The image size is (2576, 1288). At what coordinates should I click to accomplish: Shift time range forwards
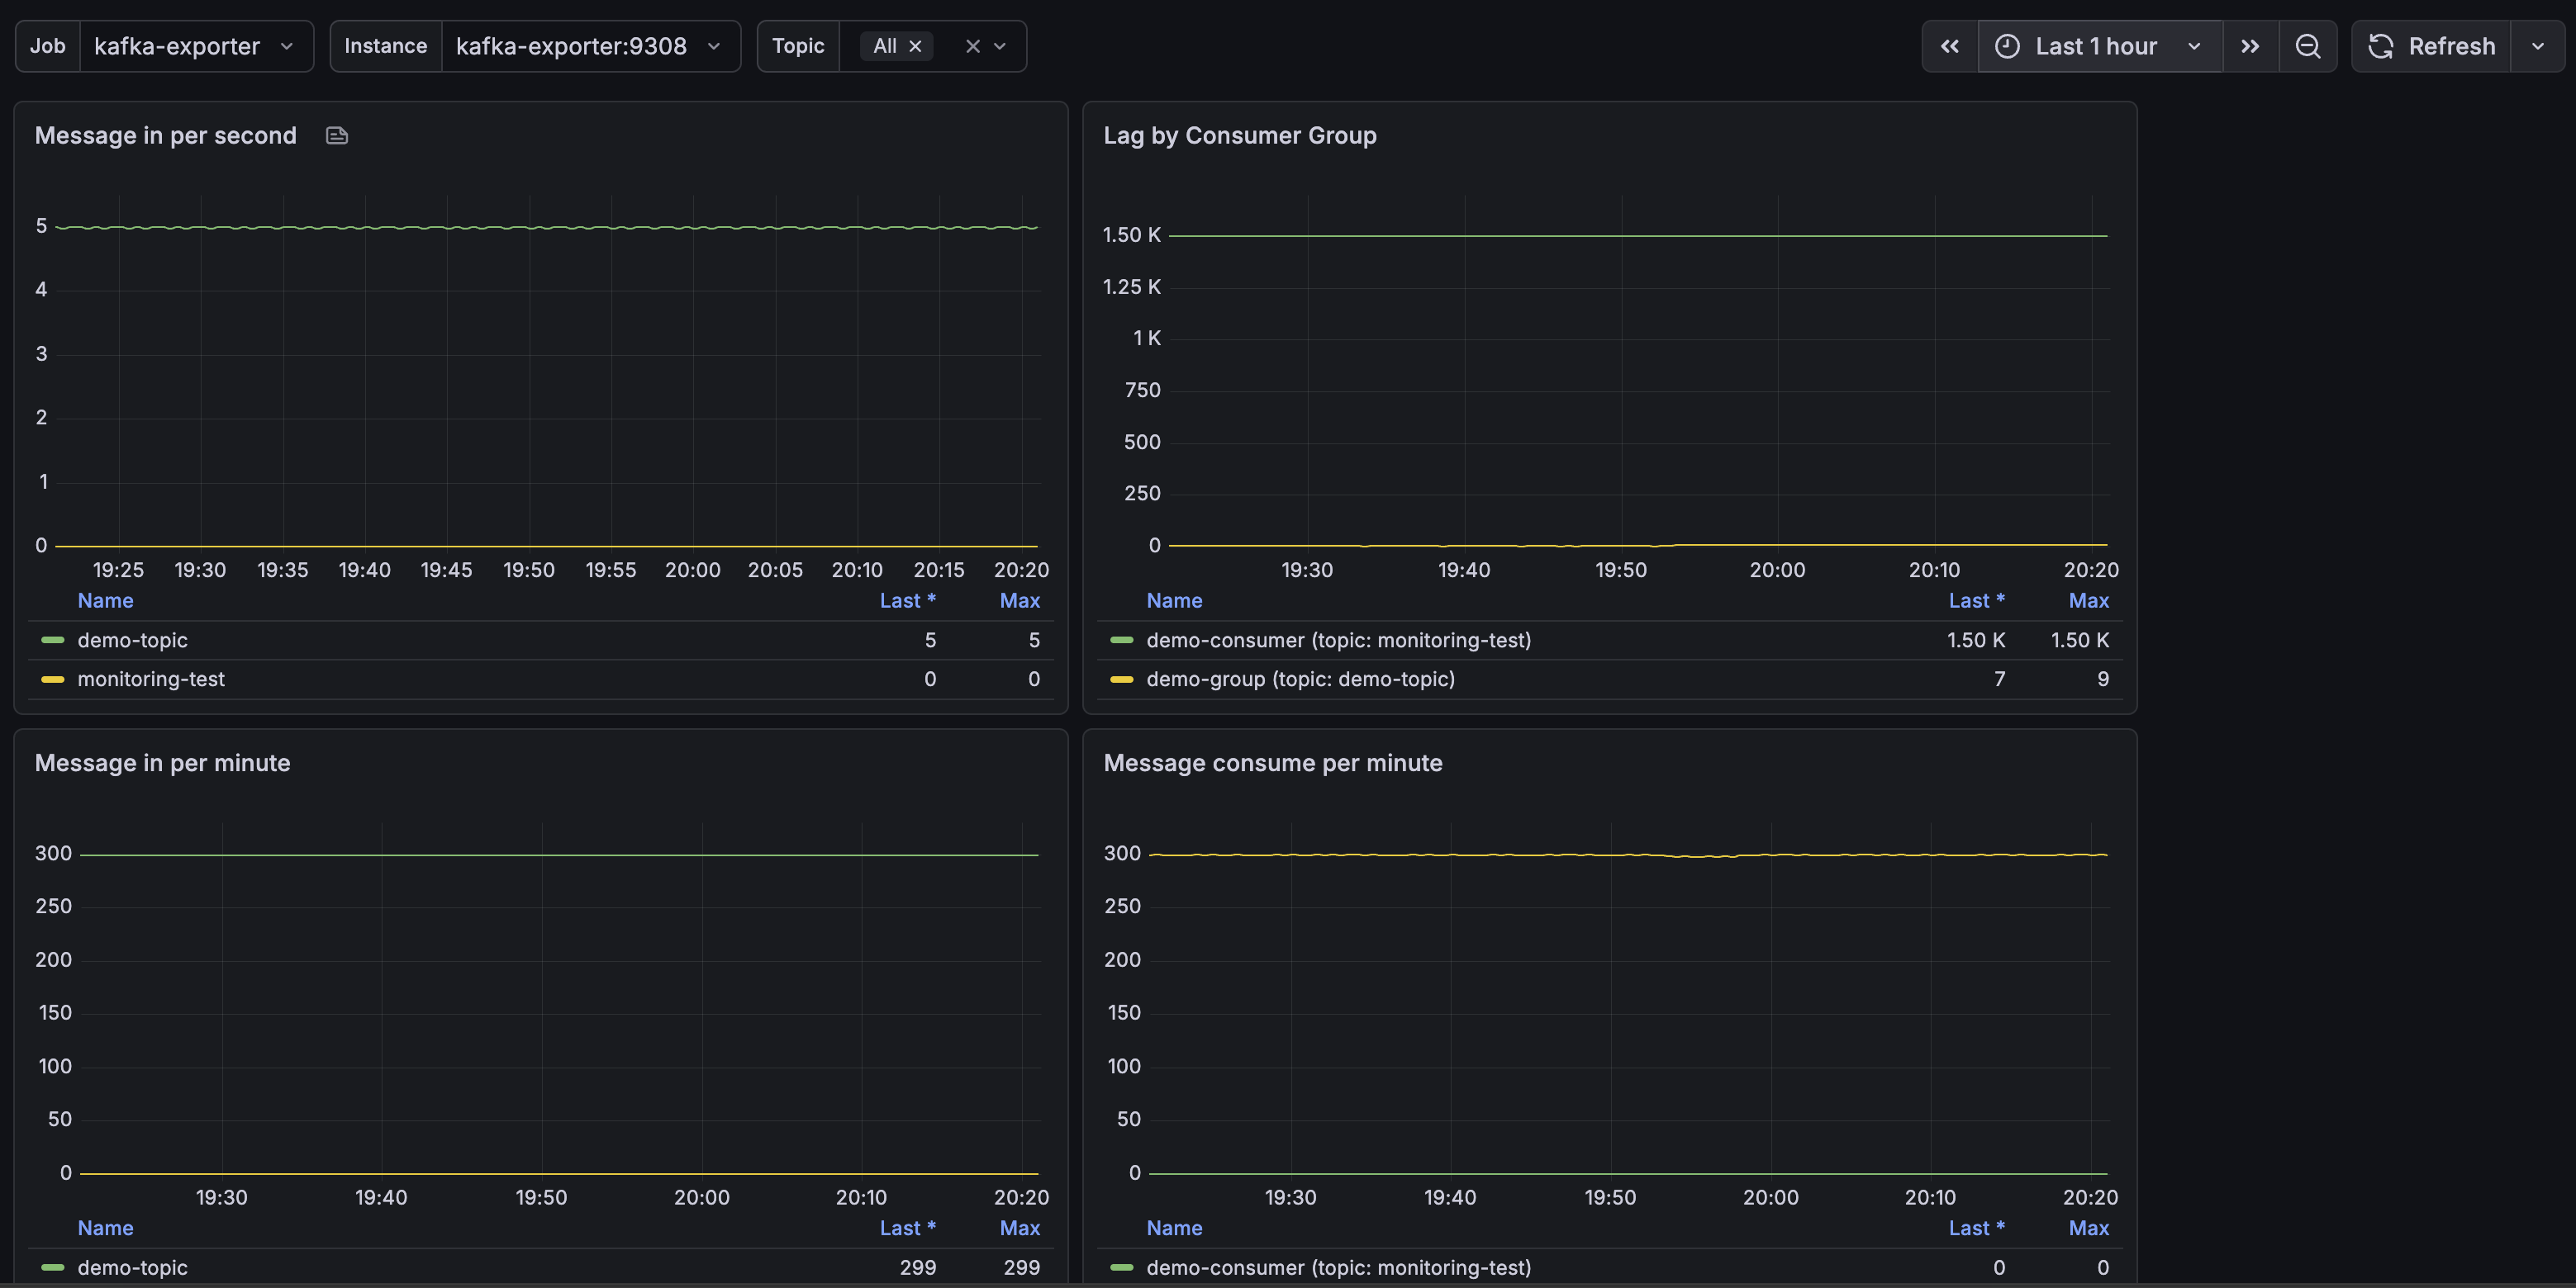2250,46
